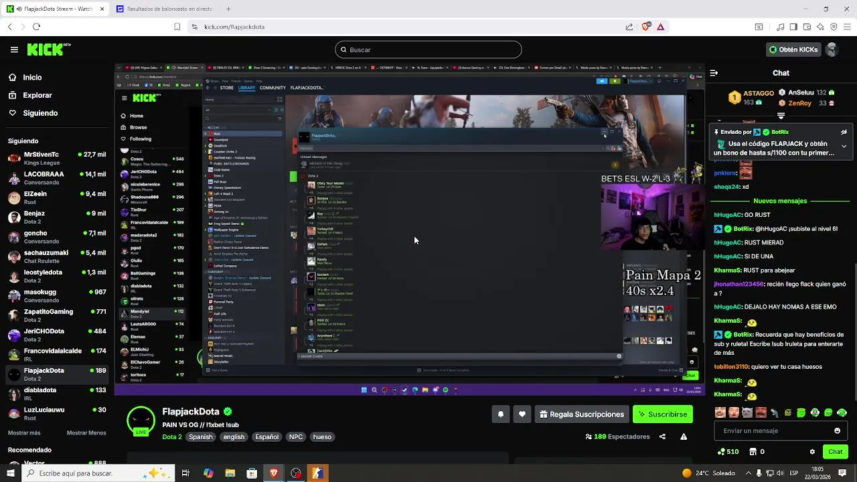Screen dimensions: 857x482
Task: Collapse the chat panel arrow icon
Action: [x=714, y=73]
